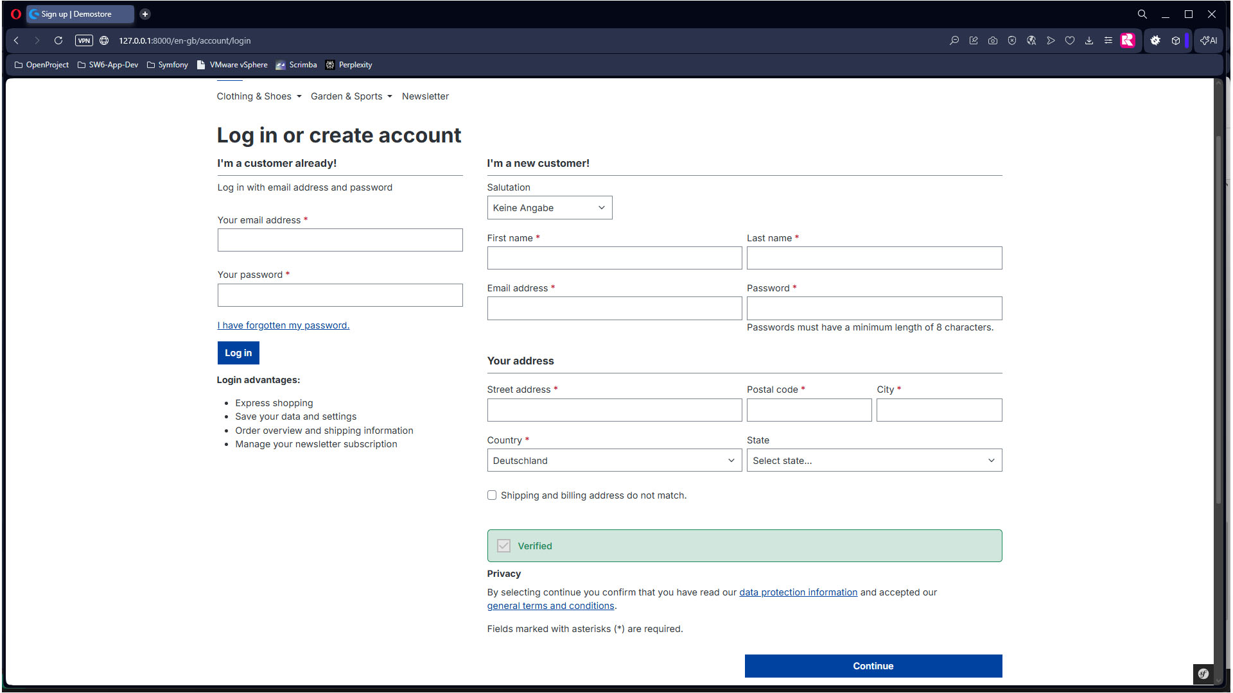Open the 'I have forgotten my password' link
Screen dimensions: 1233x693
pos(283,325)
